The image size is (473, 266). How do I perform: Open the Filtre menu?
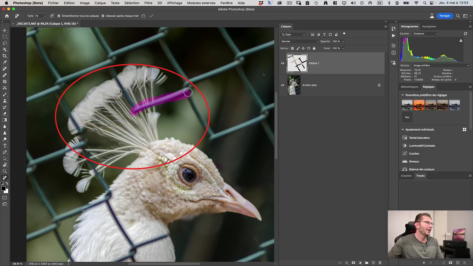[x=148, y=3]
